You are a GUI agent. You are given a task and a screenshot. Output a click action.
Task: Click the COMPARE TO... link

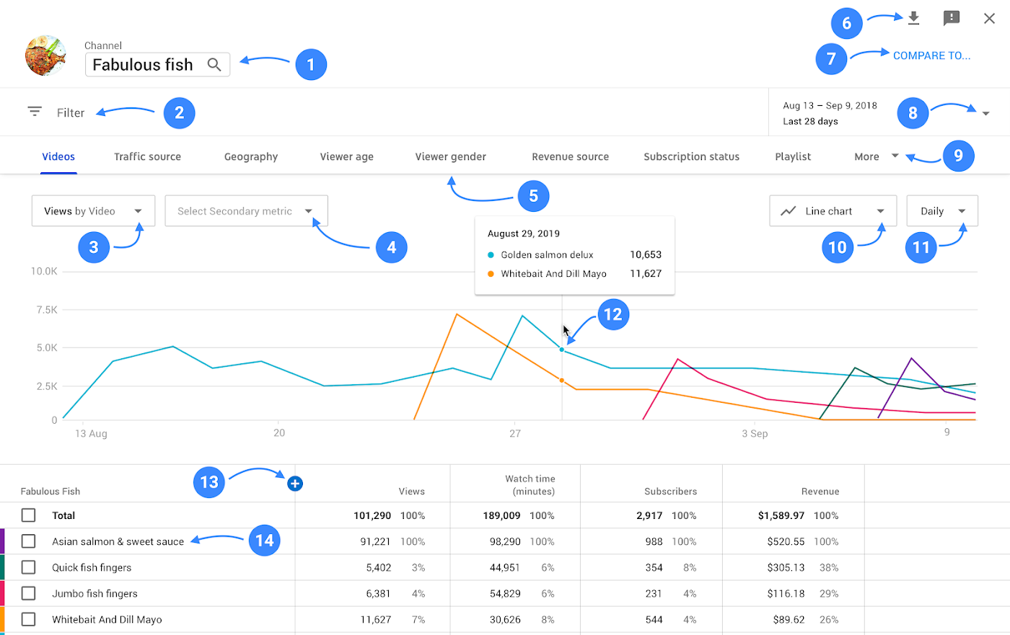[x=931, y=55]
